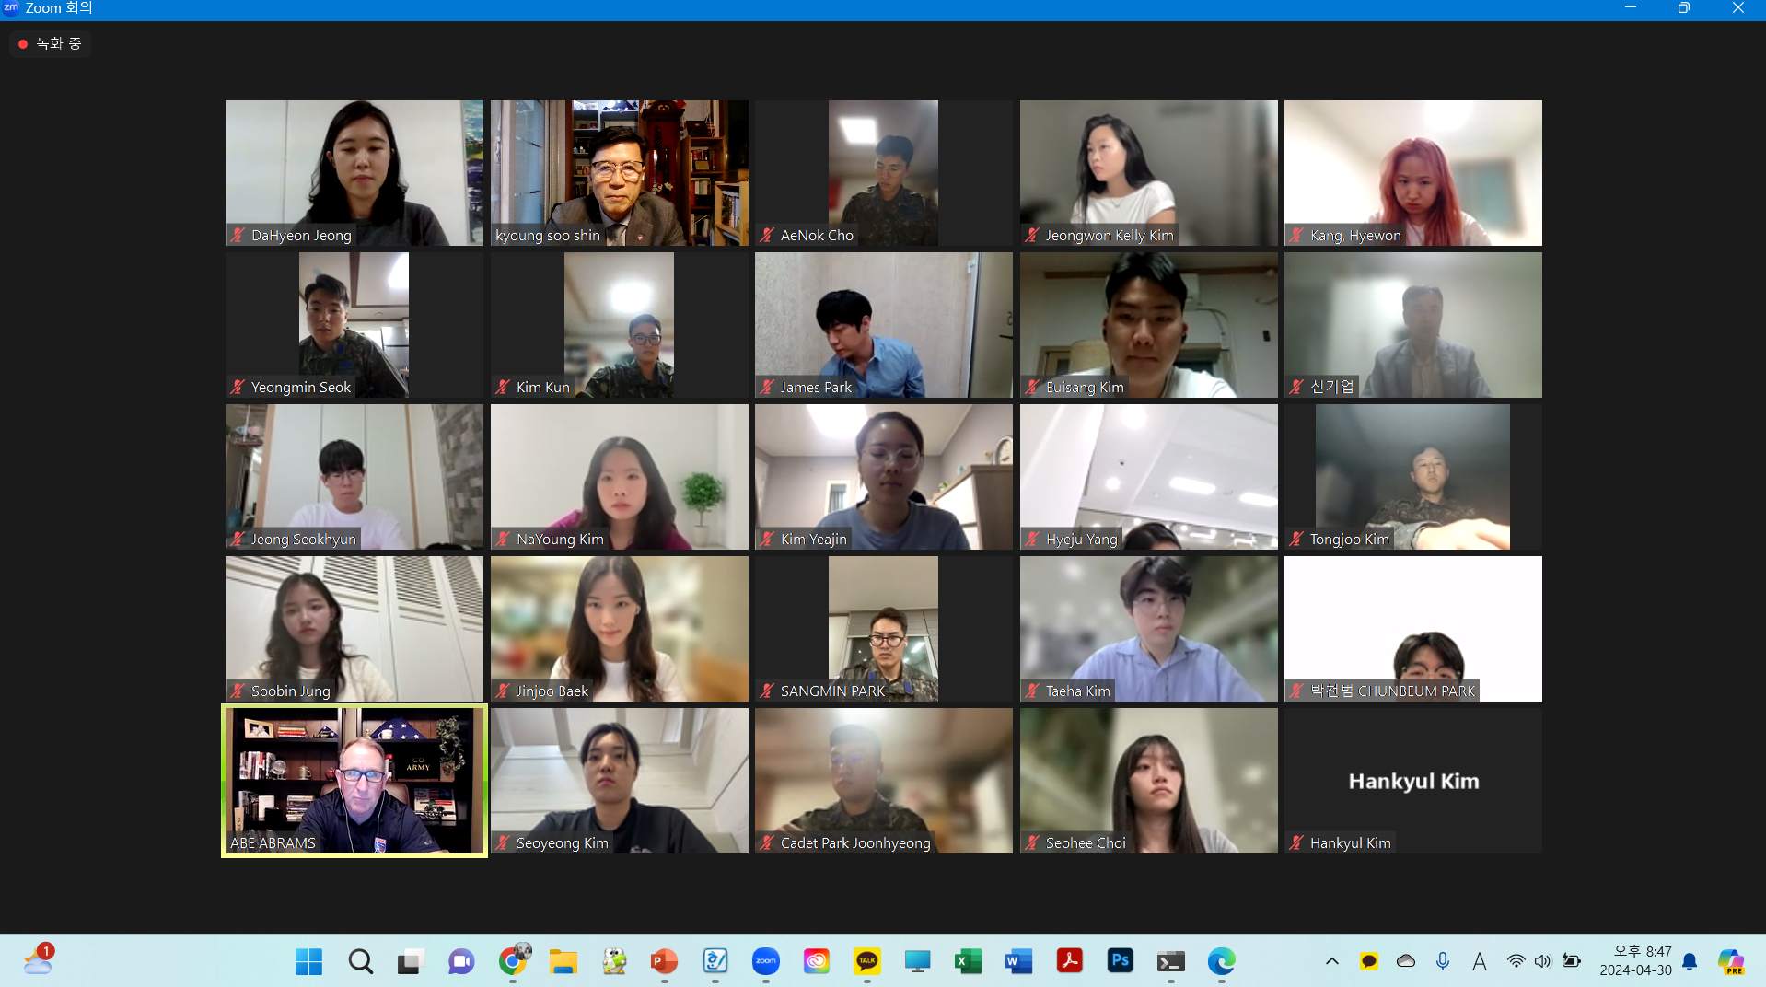The image size is (1766, 987).
Task: Open the Windows Start menu
Action: (x=308, y=962)
